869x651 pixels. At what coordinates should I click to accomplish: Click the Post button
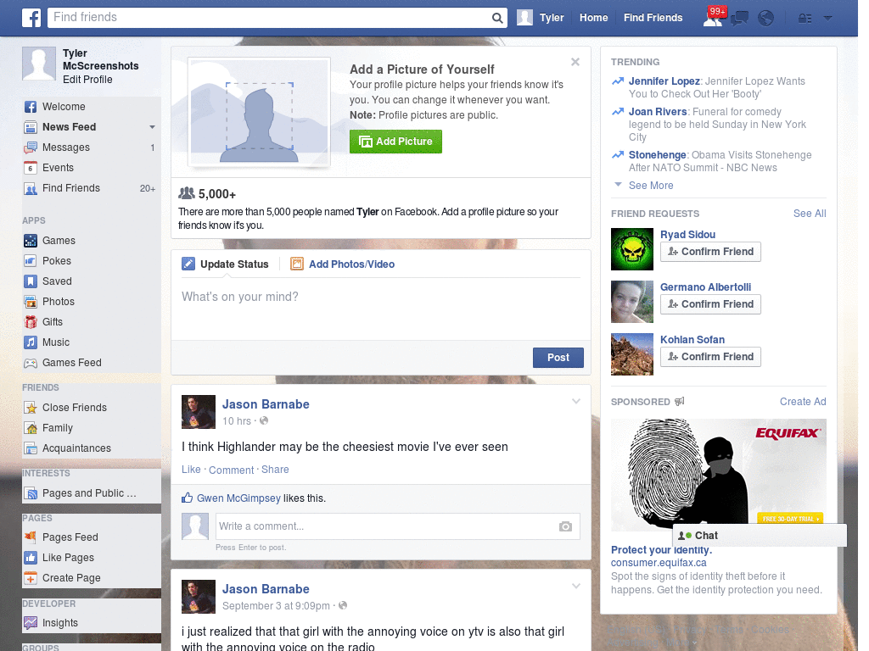click(x=558, y=358)
